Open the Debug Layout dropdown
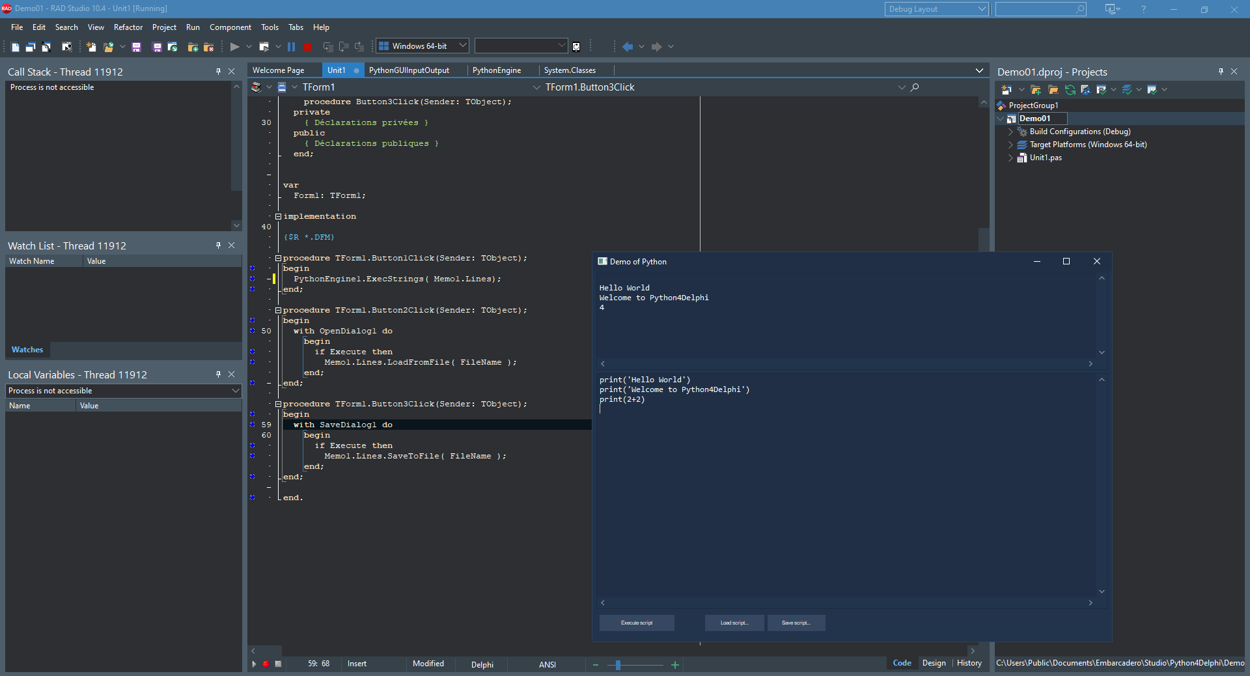This screenshot has height=676, width=1250. 982,9
